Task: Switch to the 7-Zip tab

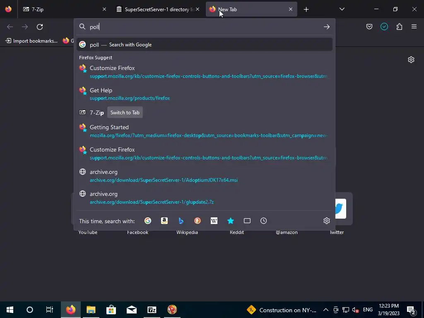Action: coord(64,9)
